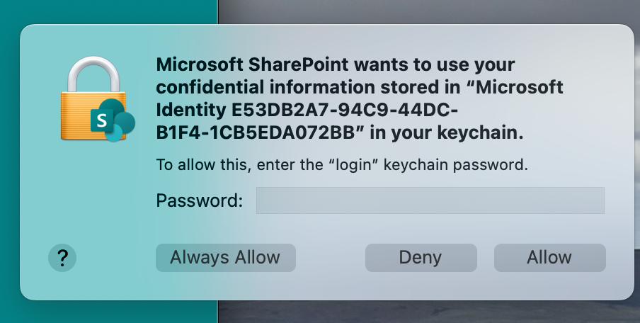The image size is (640, 323).
Task: Click the blank dialog area beneath the padlock
Action: point(92,198)
